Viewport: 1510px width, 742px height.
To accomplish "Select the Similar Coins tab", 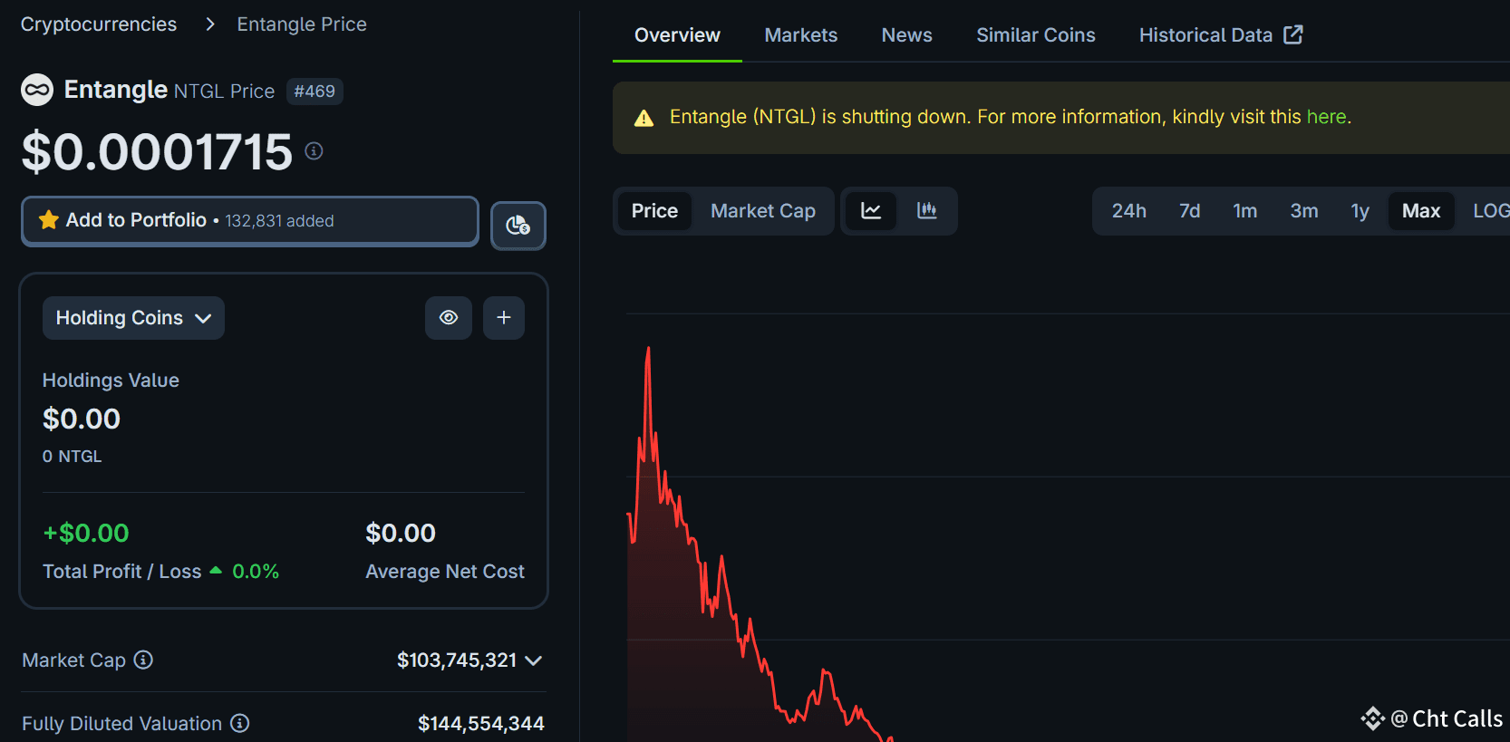I will (x=1036, y=35).
